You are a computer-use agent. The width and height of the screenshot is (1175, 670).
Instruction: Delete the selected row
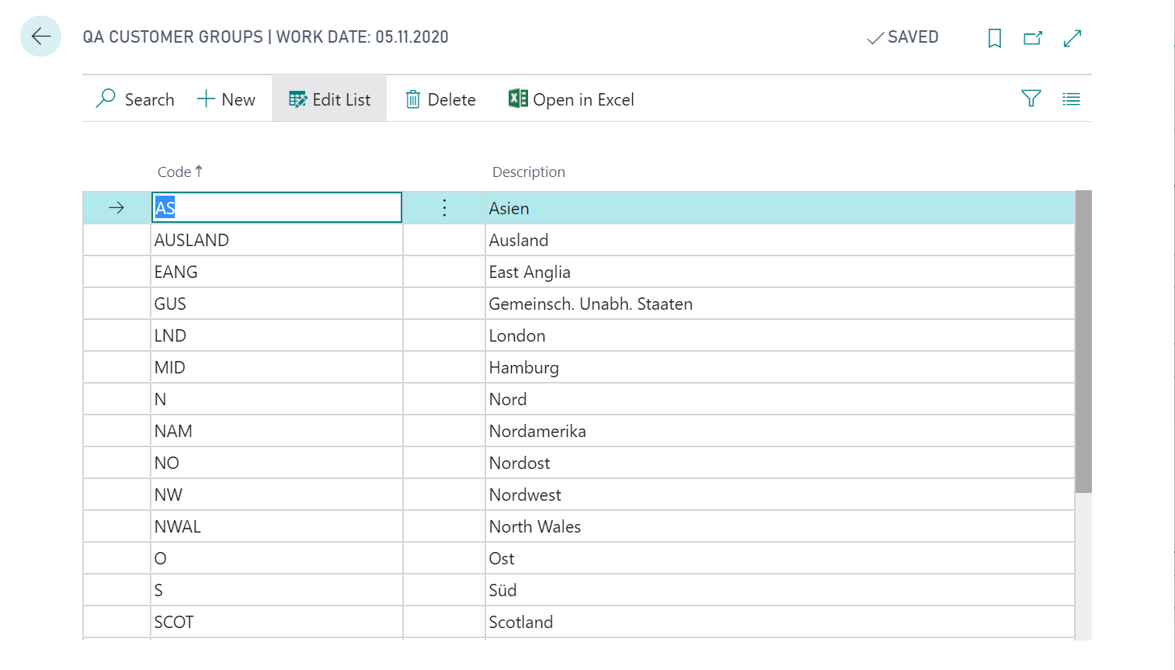440,99
